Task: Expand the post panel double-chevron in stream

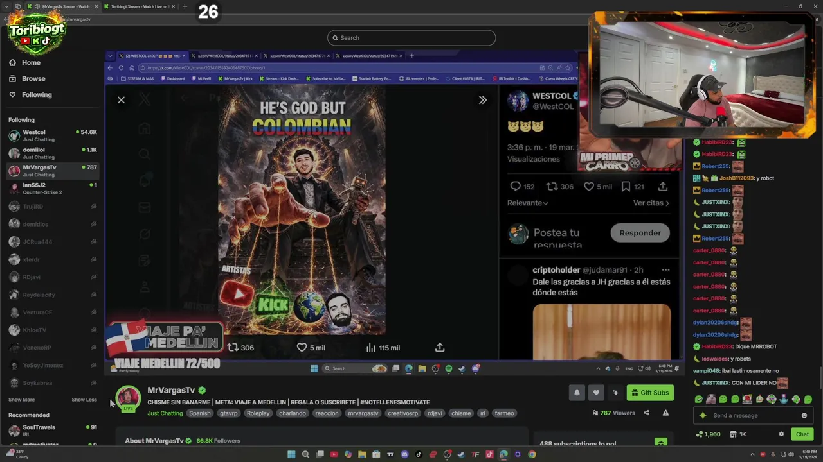Action: [x=483, y=100]
